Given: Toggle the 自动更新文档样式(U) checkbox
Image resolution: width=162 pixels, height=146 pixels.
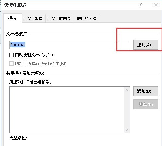Looking at the screenshot, I should coord(11,55).
